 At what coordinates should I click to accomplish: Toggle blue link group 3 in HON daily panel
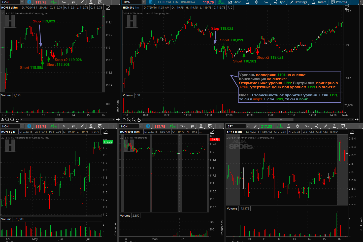click(29, 126)
